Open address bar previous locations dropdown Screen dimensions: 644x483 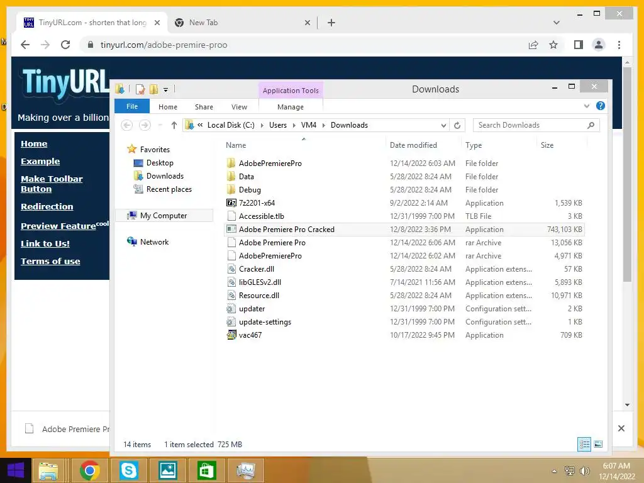(443, 125)
